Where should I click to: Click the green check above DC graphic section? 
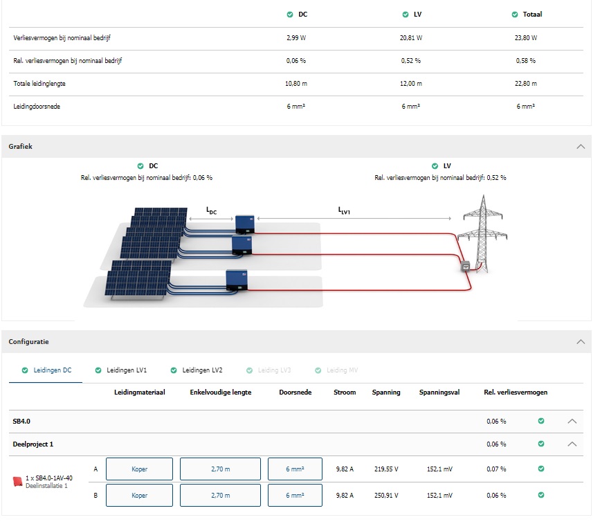(140, 165)
